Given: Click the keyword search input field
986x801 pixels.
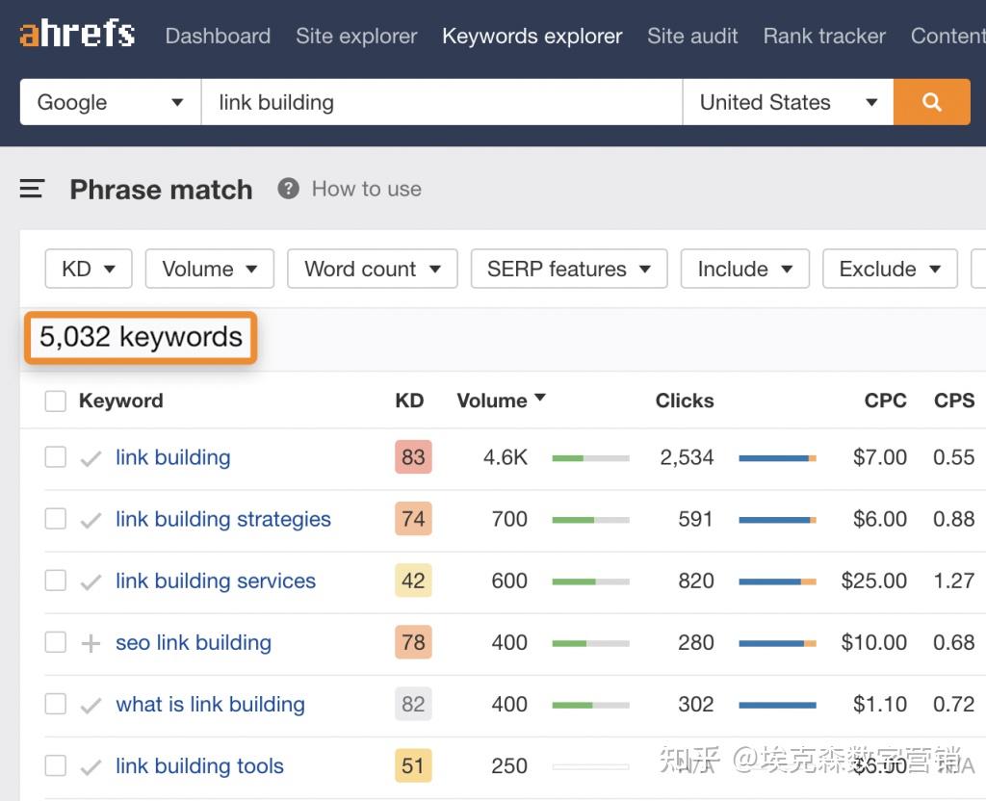Looking at the screenshot, I should point(442,102).
